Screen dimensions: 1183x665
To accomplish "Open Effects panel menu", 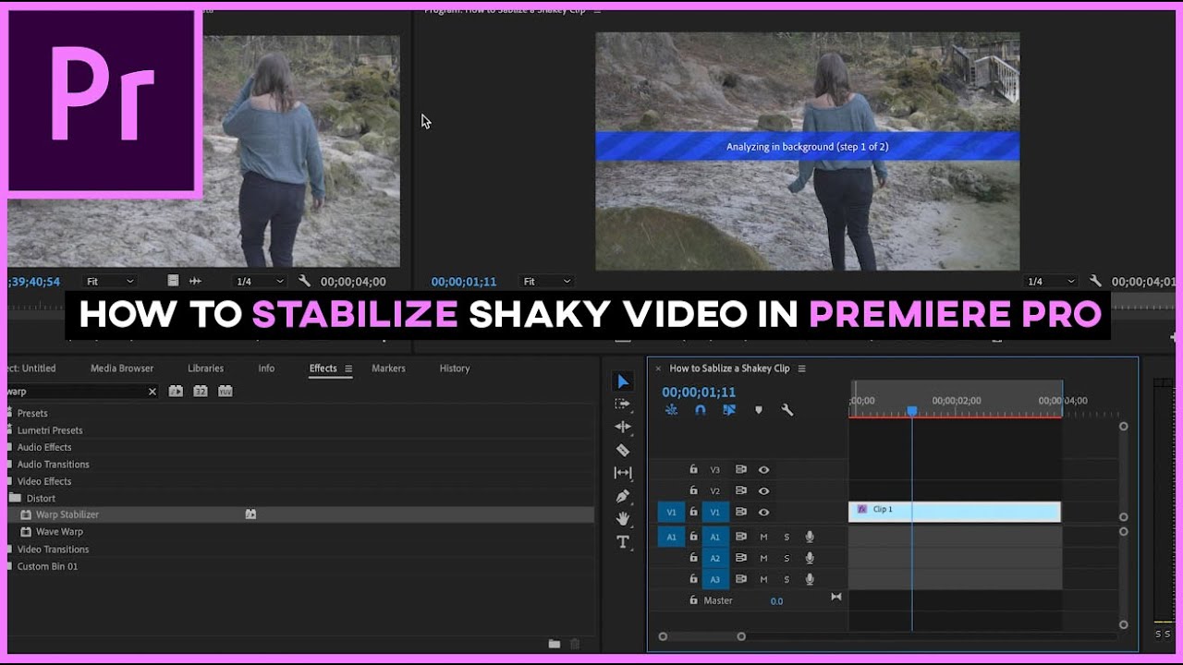I will click(348, 369).
